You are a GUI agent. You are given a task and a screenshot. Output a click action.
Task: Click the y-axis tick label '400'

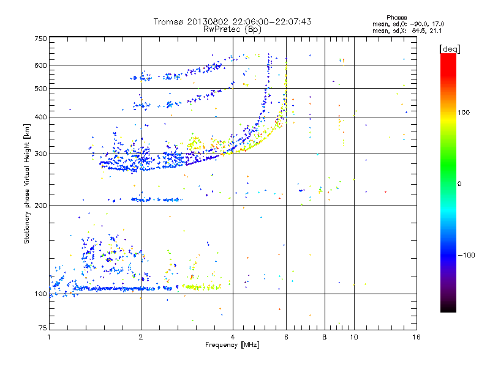click(x=40, y=117)
